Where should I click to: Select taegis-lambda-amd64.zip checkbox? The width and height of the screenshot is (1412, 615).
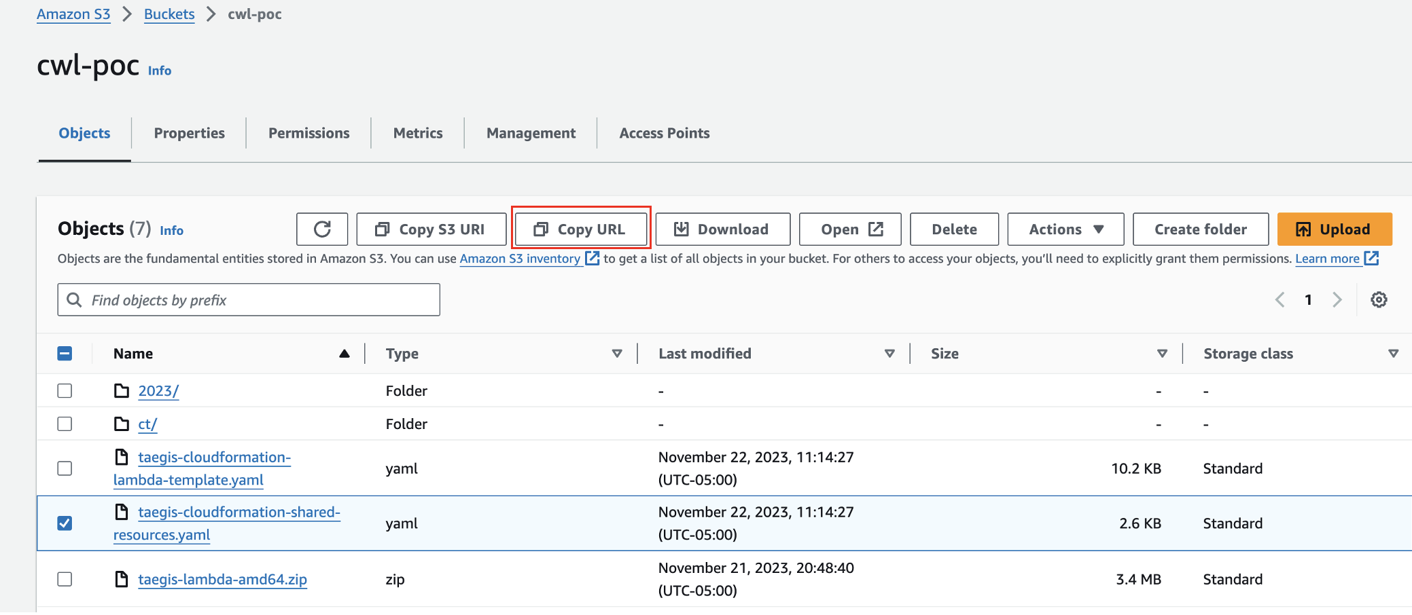click(x=65, y=579)
